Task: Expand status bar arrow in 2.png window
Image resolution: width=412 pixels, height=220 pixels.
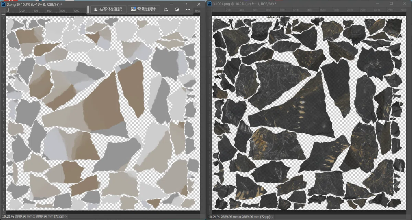Action: [66, 217]
